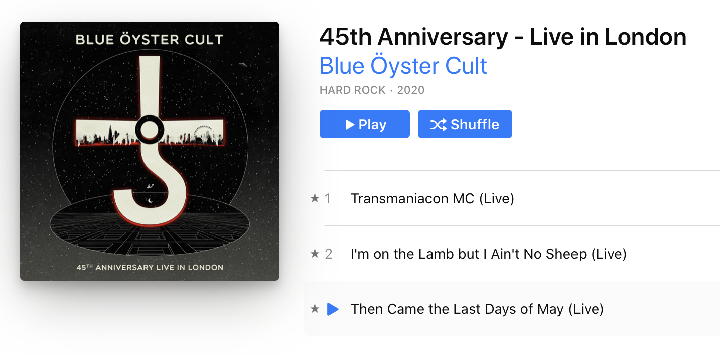Click the star beside Transmaniacon MC (Live)

click(315, 198)
